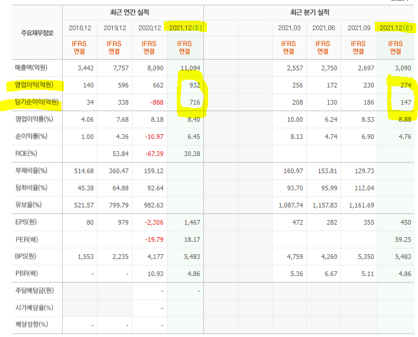The image size is (418, 337).
Task: Select the 영업이익률(%) row label
Action: (x=34, y=119)
